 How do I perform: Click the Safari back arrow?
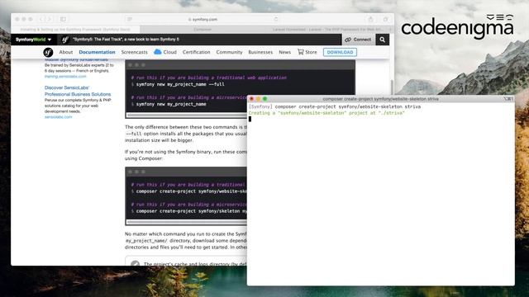(41, 19)
